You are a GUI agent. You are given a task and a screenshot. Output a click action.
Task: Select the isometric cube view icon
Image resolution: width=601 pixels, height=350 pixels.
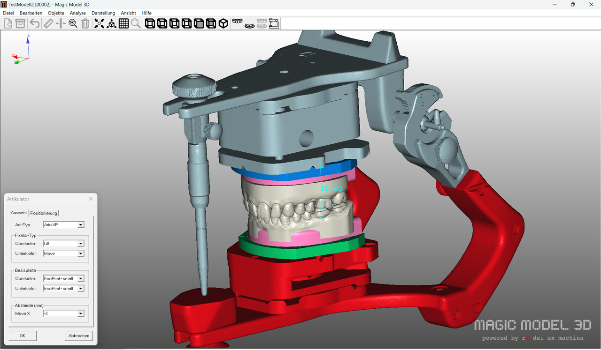(x=223, y=23)
